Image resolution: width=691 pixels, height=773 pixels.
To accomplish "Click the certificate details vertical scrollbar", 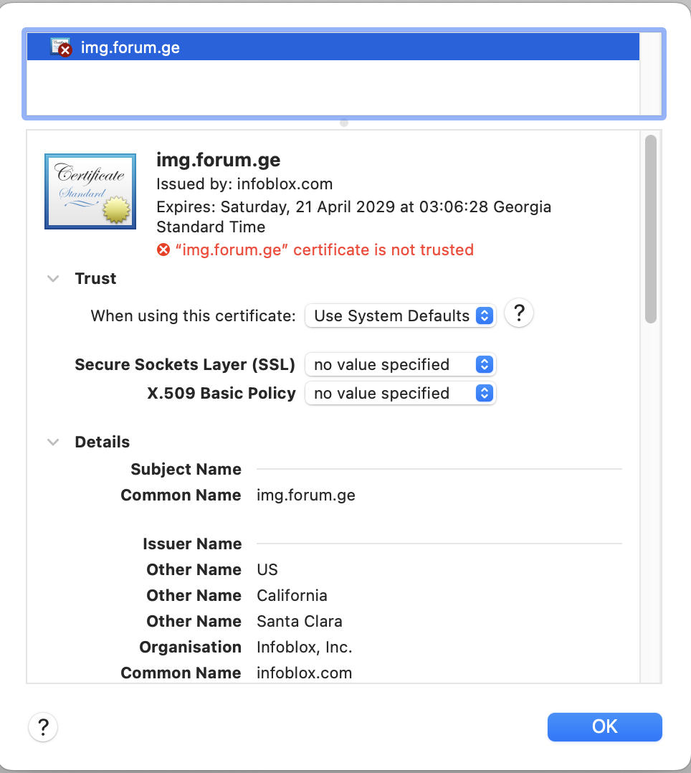I will pos(650,229).
